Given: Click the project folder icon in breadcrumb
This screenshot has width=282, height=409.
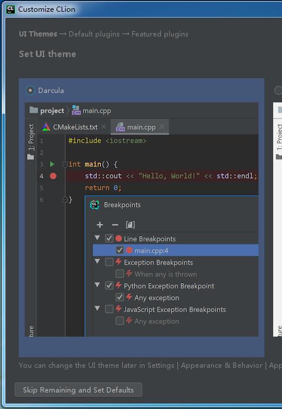Looking at the screenshot, I should pyautogui.click(x=33, y=110).
